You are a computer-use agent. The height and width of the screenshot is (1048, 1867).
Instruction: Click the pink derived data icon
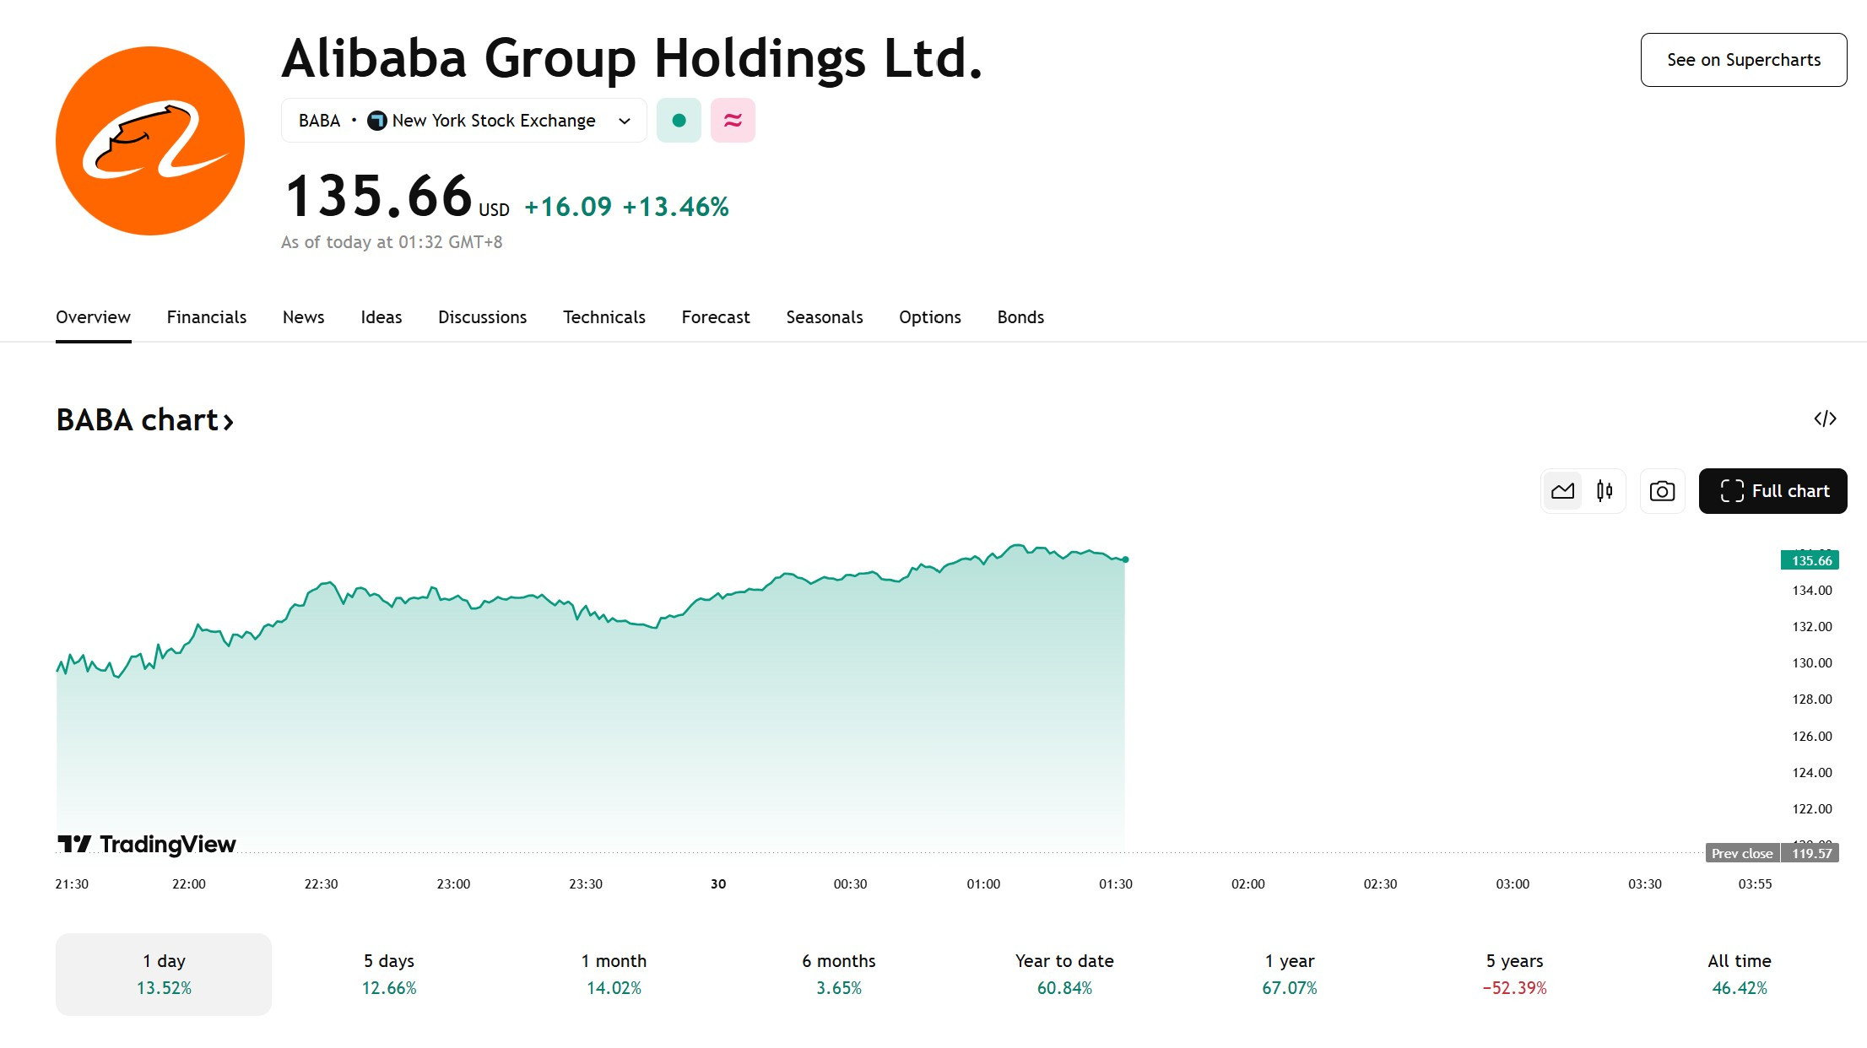733,121
